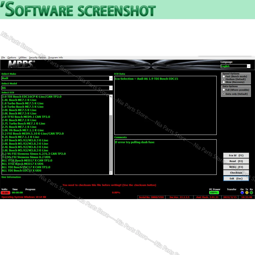This screenshot has width=255, height=255.
Task: Click the green PC Power 100% bar
Action: point(214,193)
